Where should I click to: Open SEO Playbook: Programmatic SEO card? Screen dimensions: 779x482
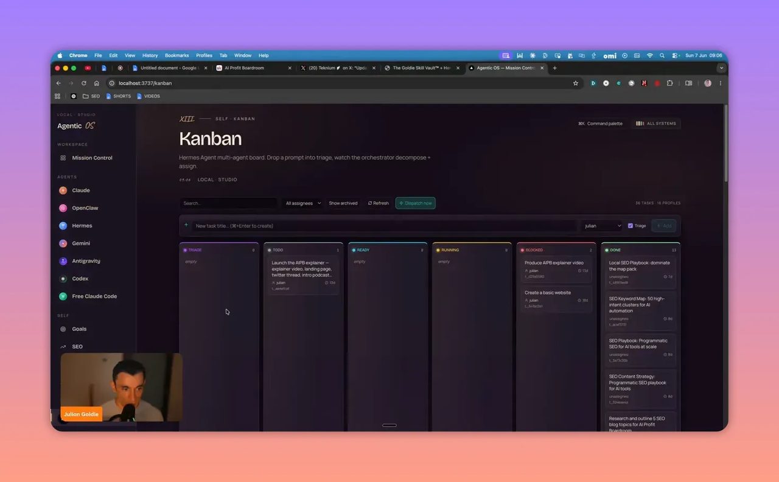(x=640, y=350)
